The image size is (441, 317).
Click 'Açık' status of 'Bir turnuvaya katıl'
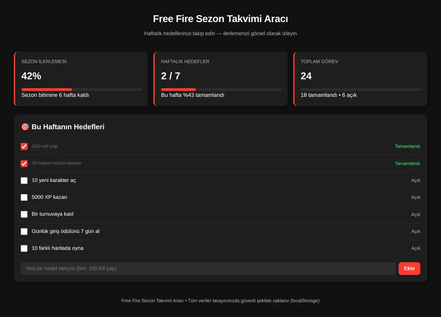pos(416,215)
